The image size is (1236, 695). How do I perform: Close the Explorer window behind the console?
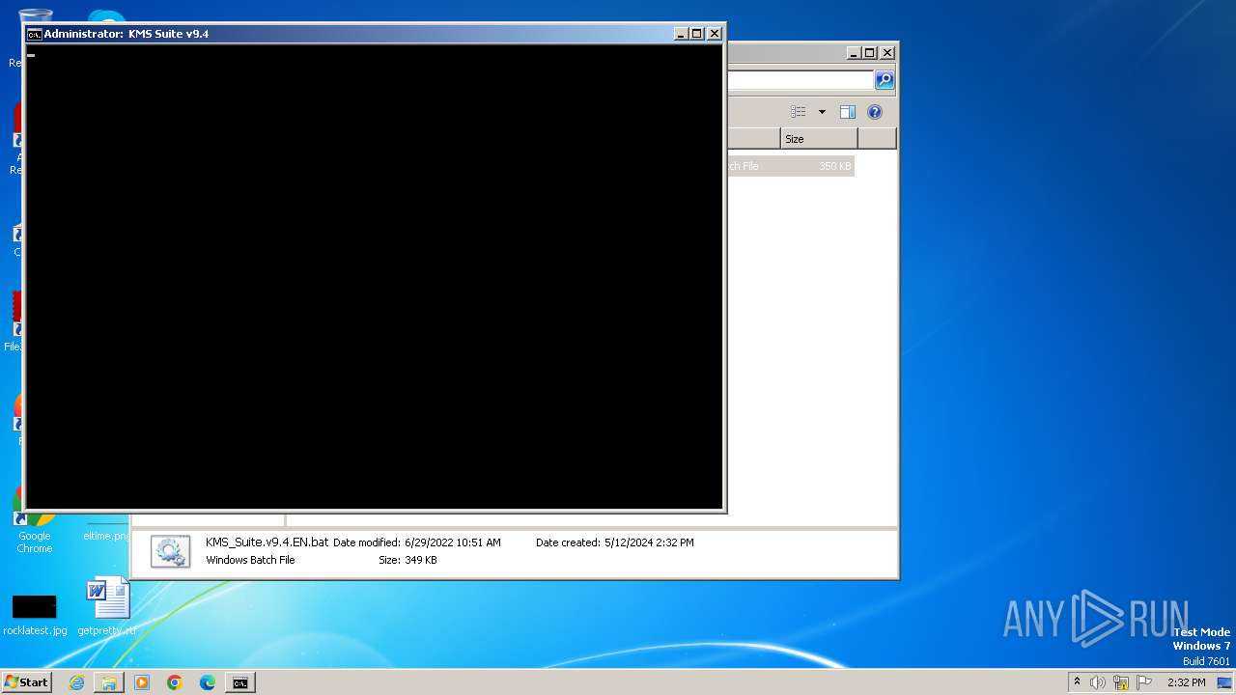click(x=887, y=53)
